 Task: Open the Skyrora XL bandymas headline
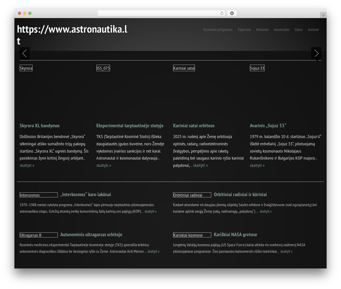coord(39,126)
